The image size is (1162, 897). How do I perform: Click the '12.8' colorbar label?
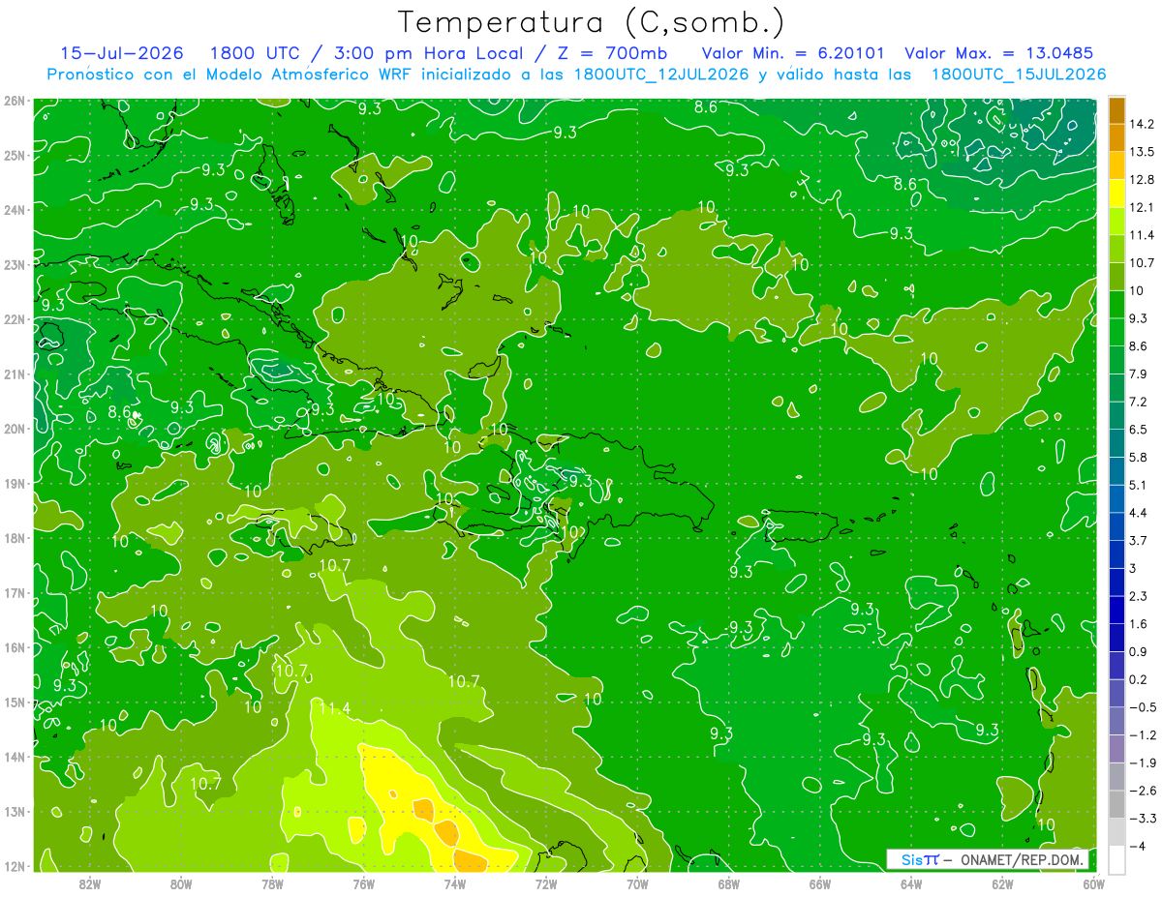[x=1141, y=179]
